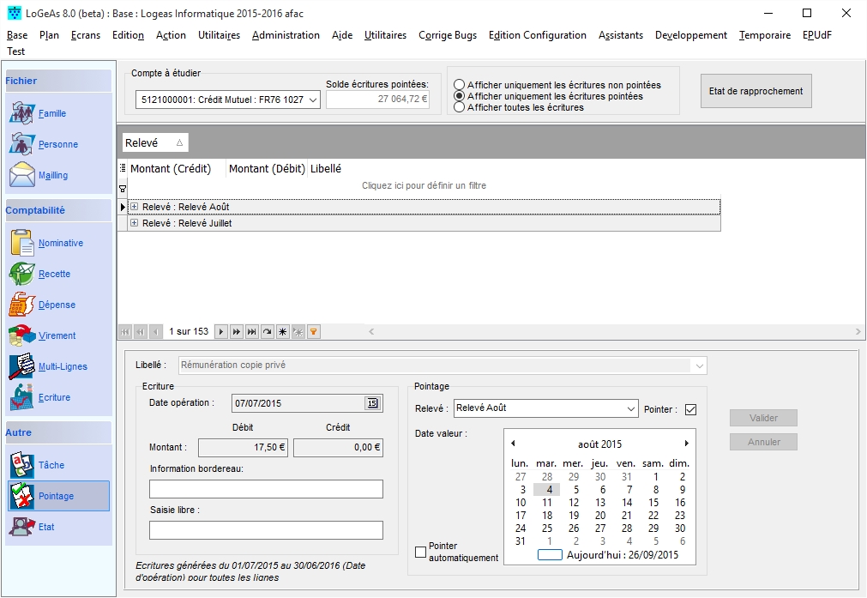The height and width of the screenshot is (598, 867).
Task: Click the 'Information bordereau' text field
Action: (266, 489)
